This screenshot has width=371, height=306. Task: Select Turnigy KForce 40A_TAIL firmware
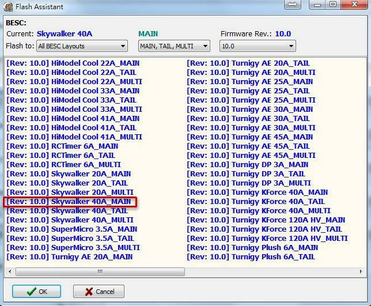tap(256, 202)
